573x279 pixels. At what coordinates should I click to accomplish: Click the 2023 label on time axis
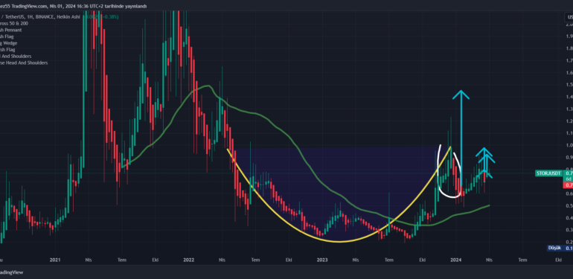[322, 260]
